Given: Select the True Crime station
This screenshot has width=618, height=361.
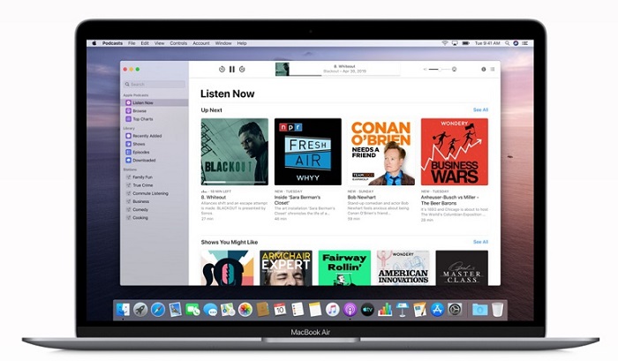Looking at the screenshot, I should 154,185.
